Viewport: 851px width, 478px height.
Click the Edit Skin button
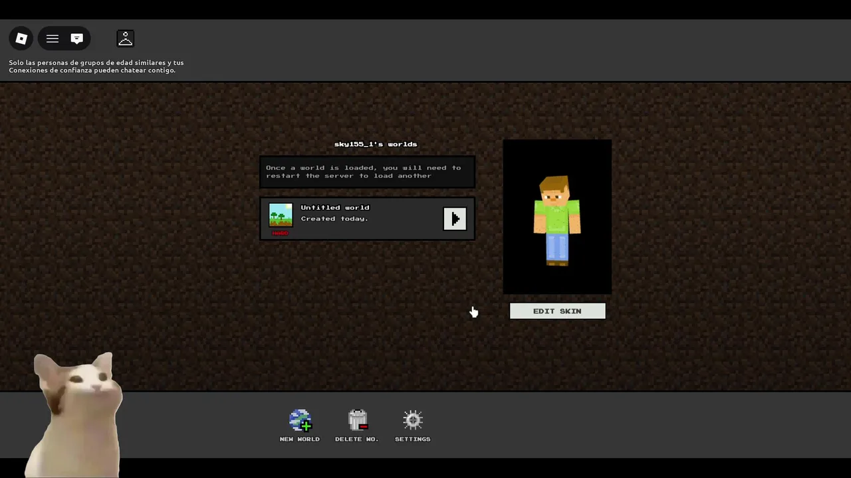(557, 311)
